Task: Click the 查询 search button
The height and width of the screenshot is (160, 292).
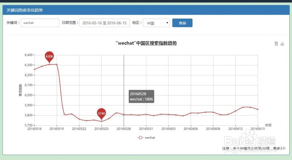Action: pos(182,23)
